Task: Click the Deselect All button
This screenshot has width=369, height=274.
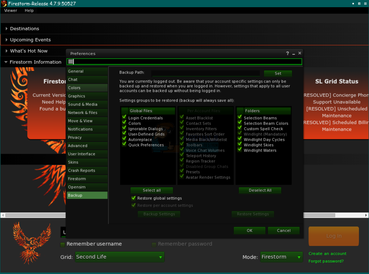Action: [x=260, y=190]
